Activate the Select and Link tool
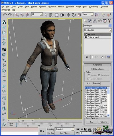 tap(17, 15)
